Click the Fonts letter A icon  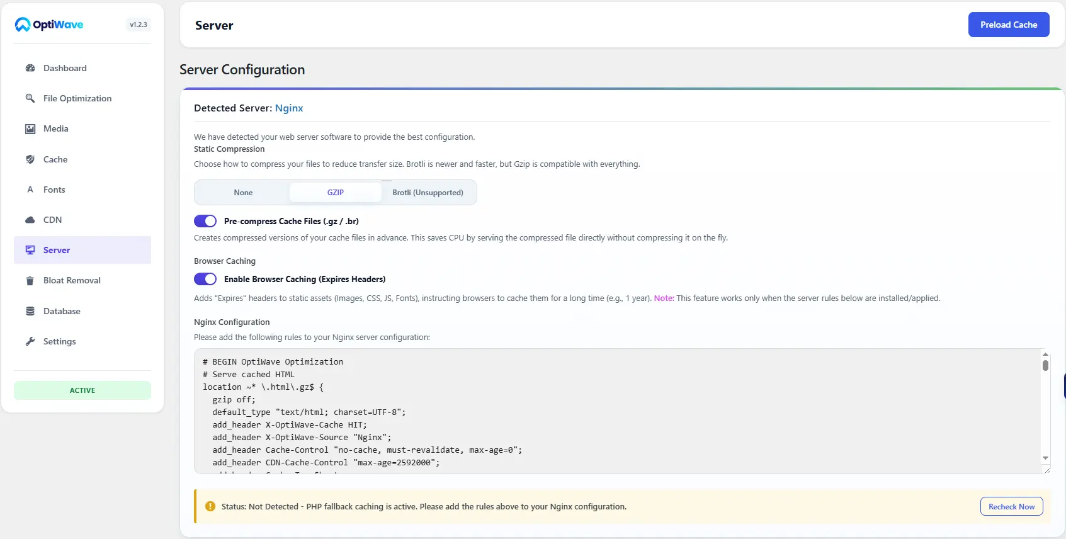click(30, 190)
